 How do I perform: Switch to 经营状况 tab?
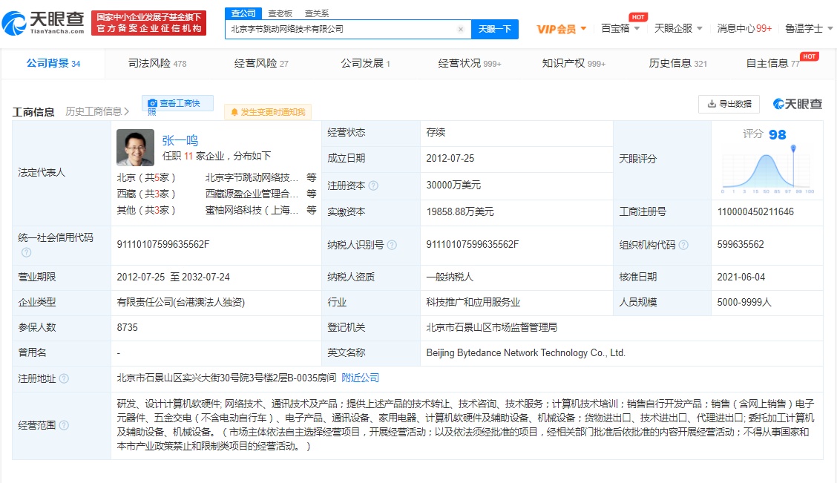click(469, 64)
